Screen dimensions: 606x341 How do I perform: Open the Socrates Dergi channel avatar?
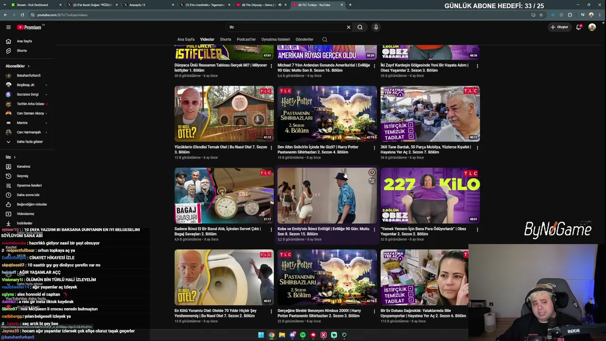pos(9,94)
